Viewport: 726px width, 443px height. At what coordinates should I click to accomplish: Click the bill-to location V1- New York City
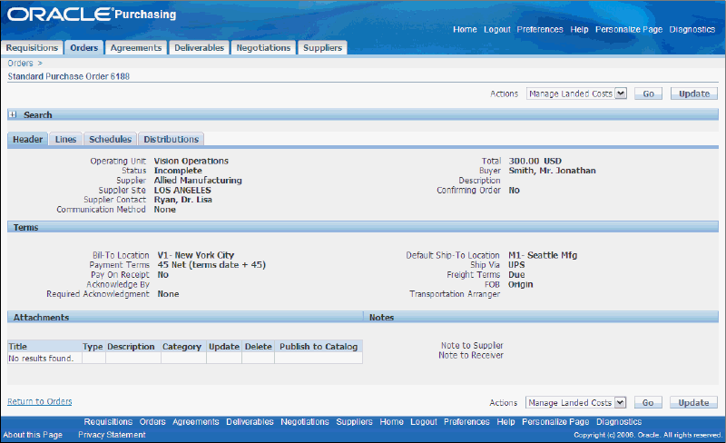pos(196,255)
